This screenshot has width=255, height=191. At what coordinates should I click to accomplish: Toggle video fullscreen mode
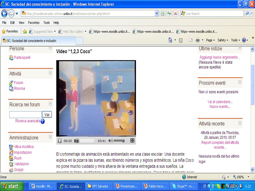tap(132, 141)
